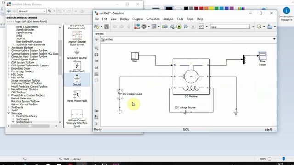The height and width of the screenshot is (165, 294).
Task: Click the search binoculars icon in Library Browser
Action: tap(50, 11)
